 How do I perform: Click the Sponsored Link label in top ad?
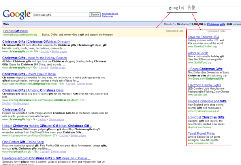pyautogui.click(x=175, y=31)
